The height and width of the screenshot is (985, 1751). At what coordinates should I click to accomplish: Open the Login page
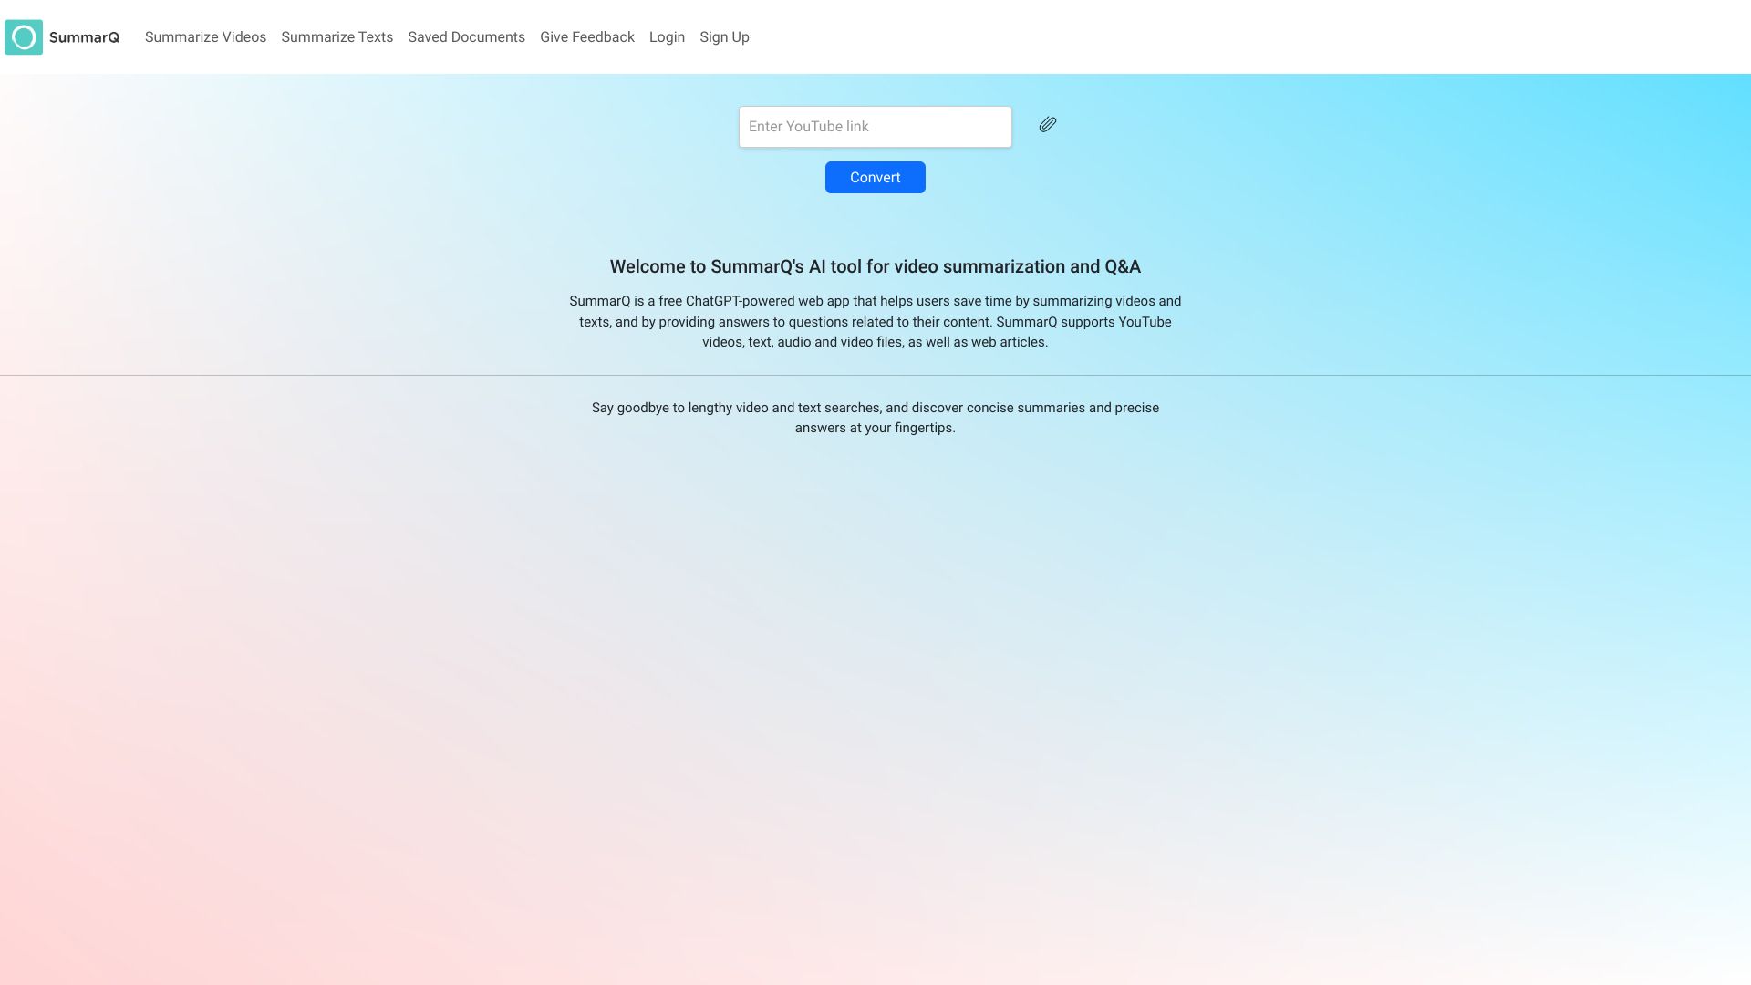pyautogui.click(x=667, y=37)
